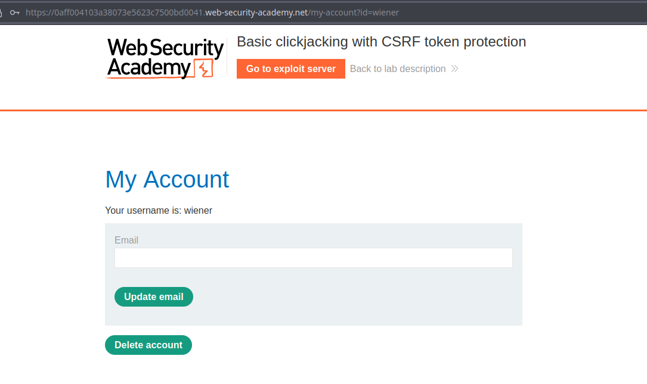Click the 'Your username is: wiener' text
Image resolution: width=647 pixels, height=384 pixels.
pyautogui.click(x=159, y=210)
